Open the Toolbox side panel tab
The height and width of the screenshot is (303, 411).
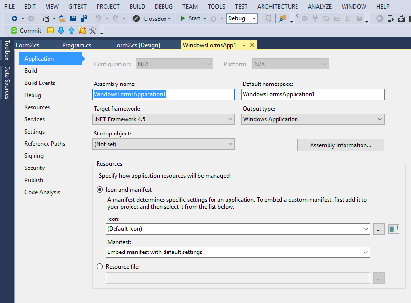pyautogui.click(x=7, y=50)
